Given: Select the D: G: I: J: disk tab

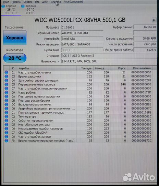Looking at the screenshot, I should click(11, 10).
